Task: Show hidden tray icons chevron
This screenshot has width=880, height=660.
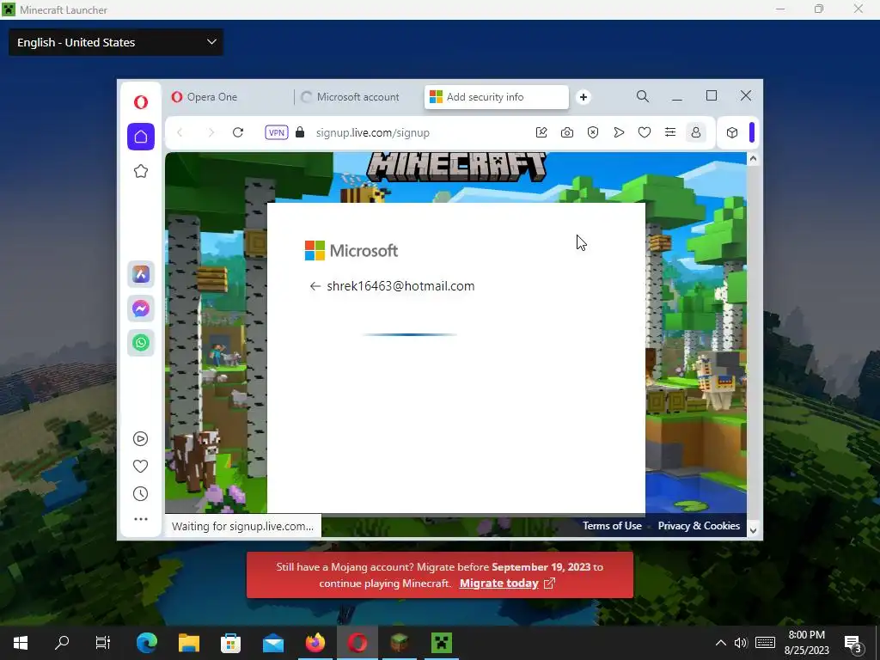Action: pos(721,643)
